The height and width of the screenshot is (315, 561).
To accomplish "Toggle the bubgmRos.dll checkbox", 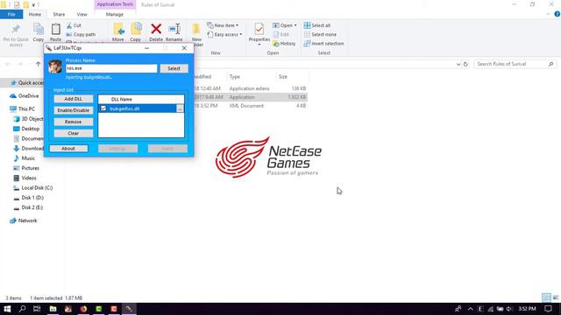I will click(103, 108).
